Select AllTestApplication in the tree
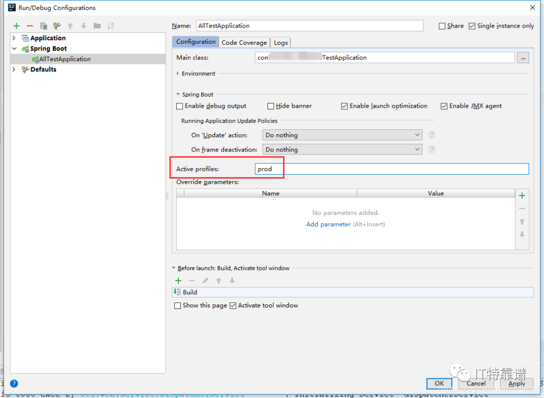Screen dimensions: 544x398 point(88,59)
